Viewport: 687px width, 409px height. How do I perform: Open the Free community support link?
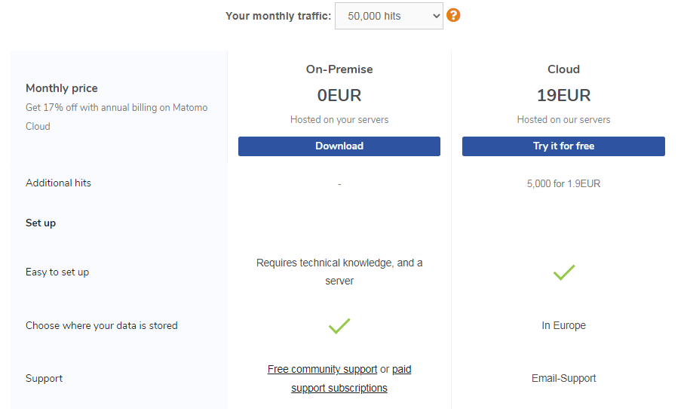[x=322, y=369]
